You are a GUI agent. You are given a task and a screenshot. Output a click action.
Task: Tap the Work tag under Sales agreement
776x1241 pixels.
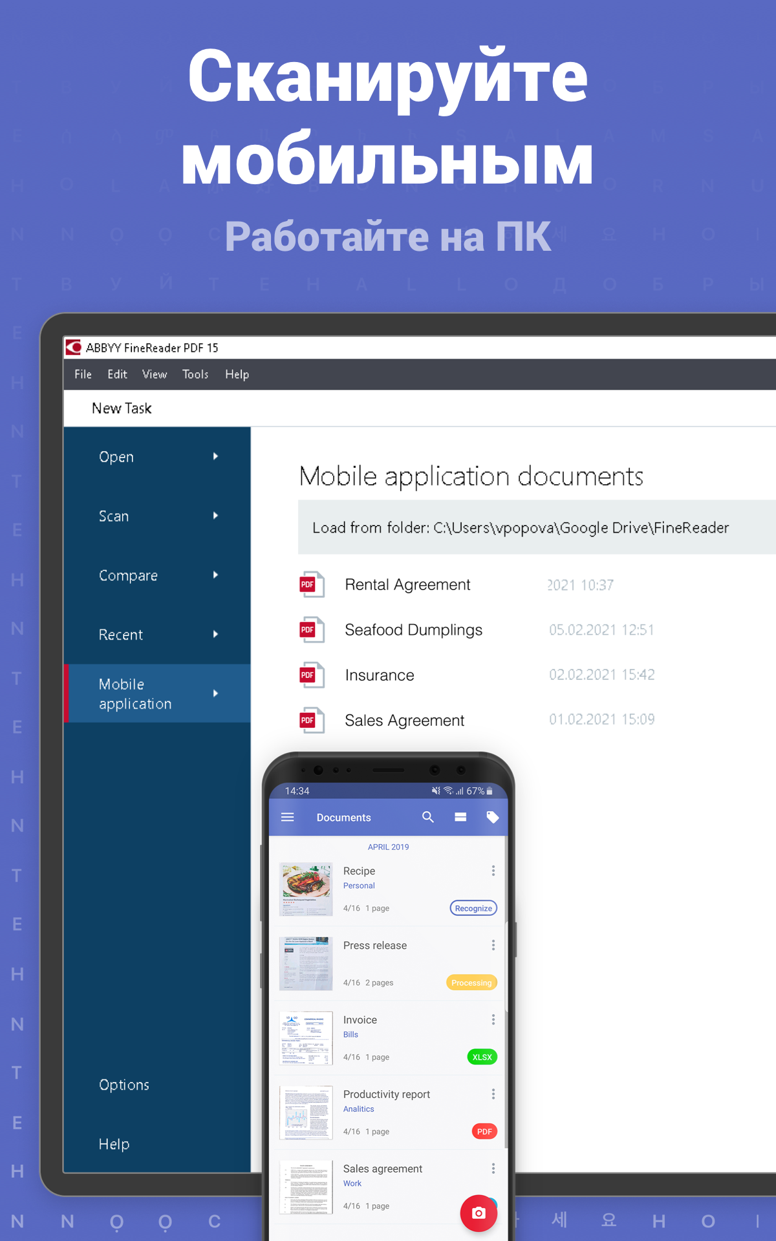[x=352, y=1183]
